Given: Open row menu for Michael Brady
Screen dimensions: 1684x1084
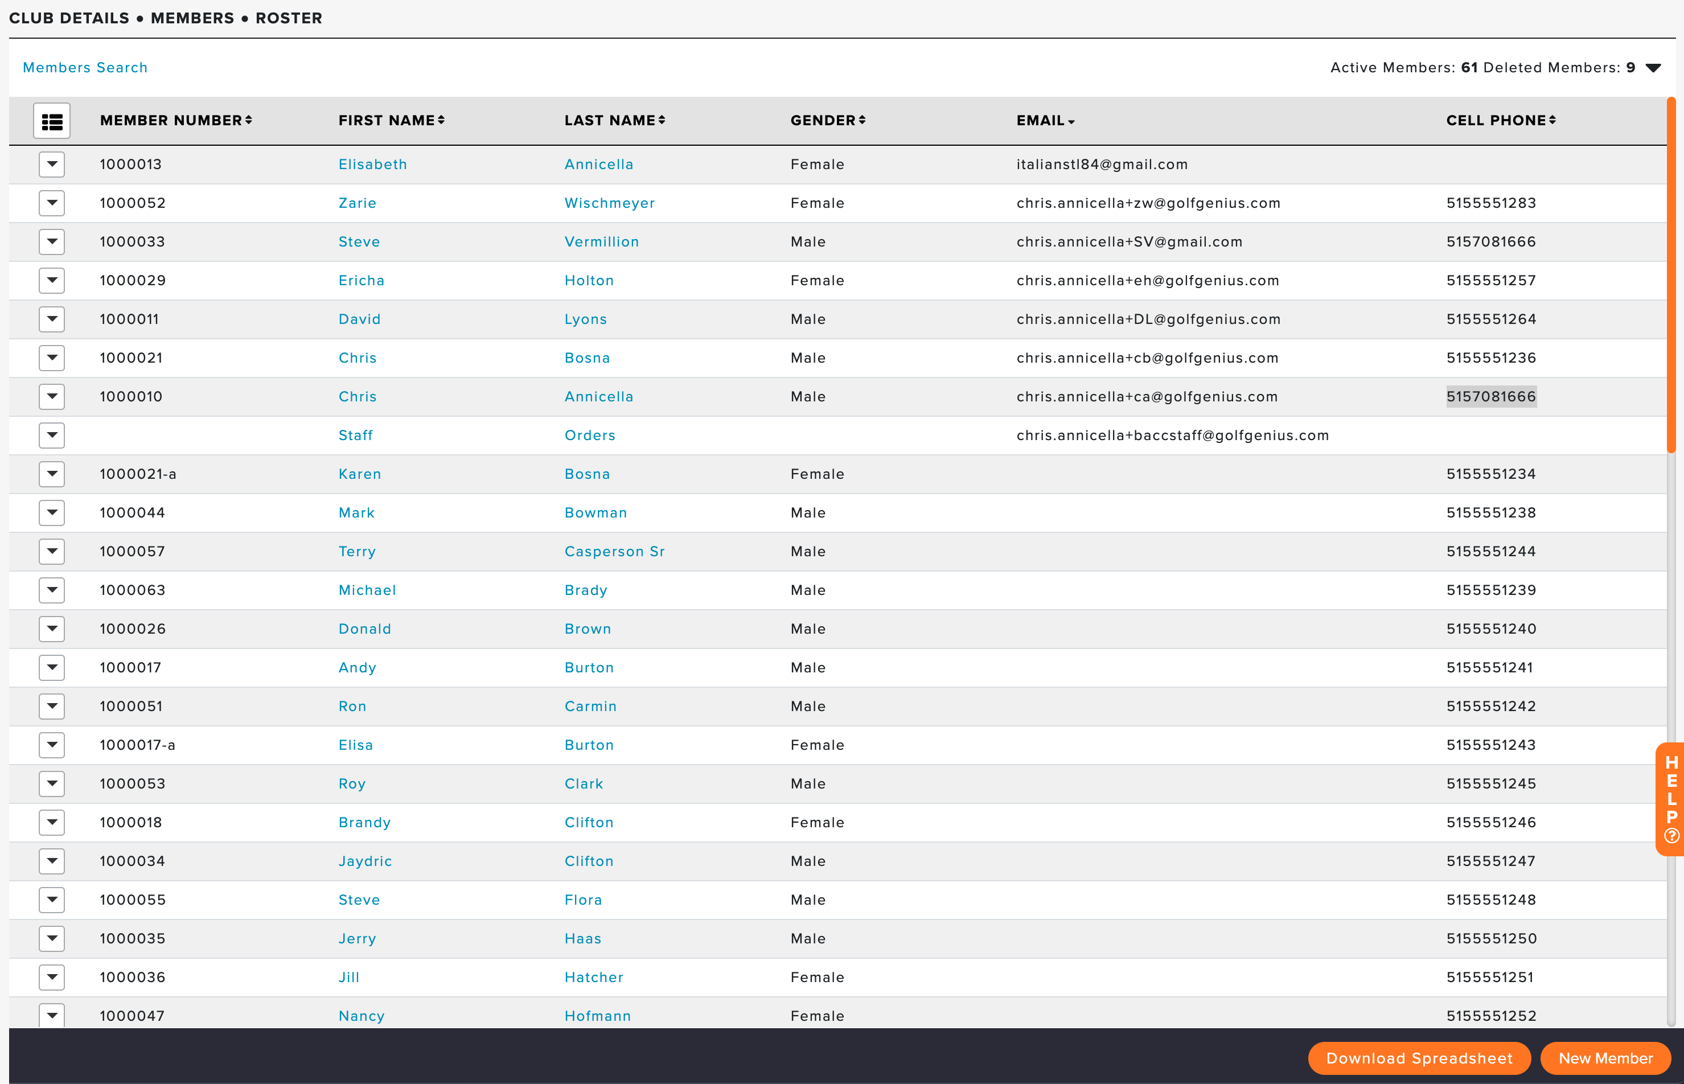Looking at the screenshot, I should click(52, 590).
